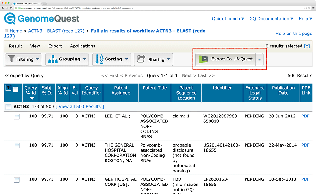Click Help on this page link

tap(294, 34)
